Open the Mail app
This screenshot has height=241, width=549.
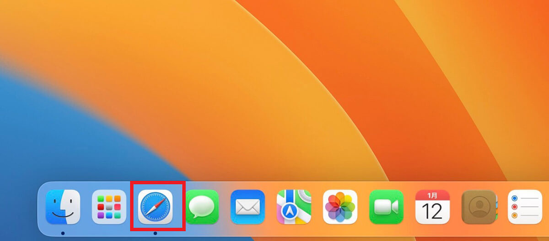[x=248, y=207]
